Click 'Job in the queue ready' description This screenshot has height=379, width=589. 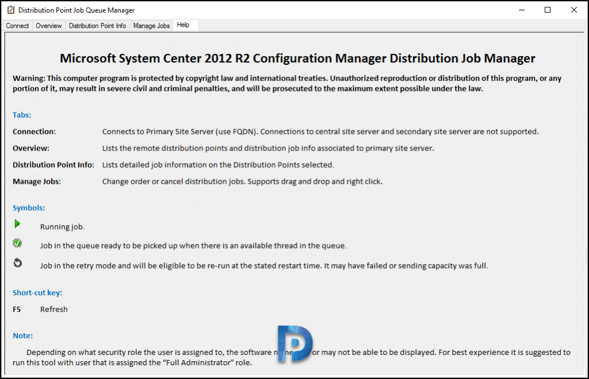193,246
